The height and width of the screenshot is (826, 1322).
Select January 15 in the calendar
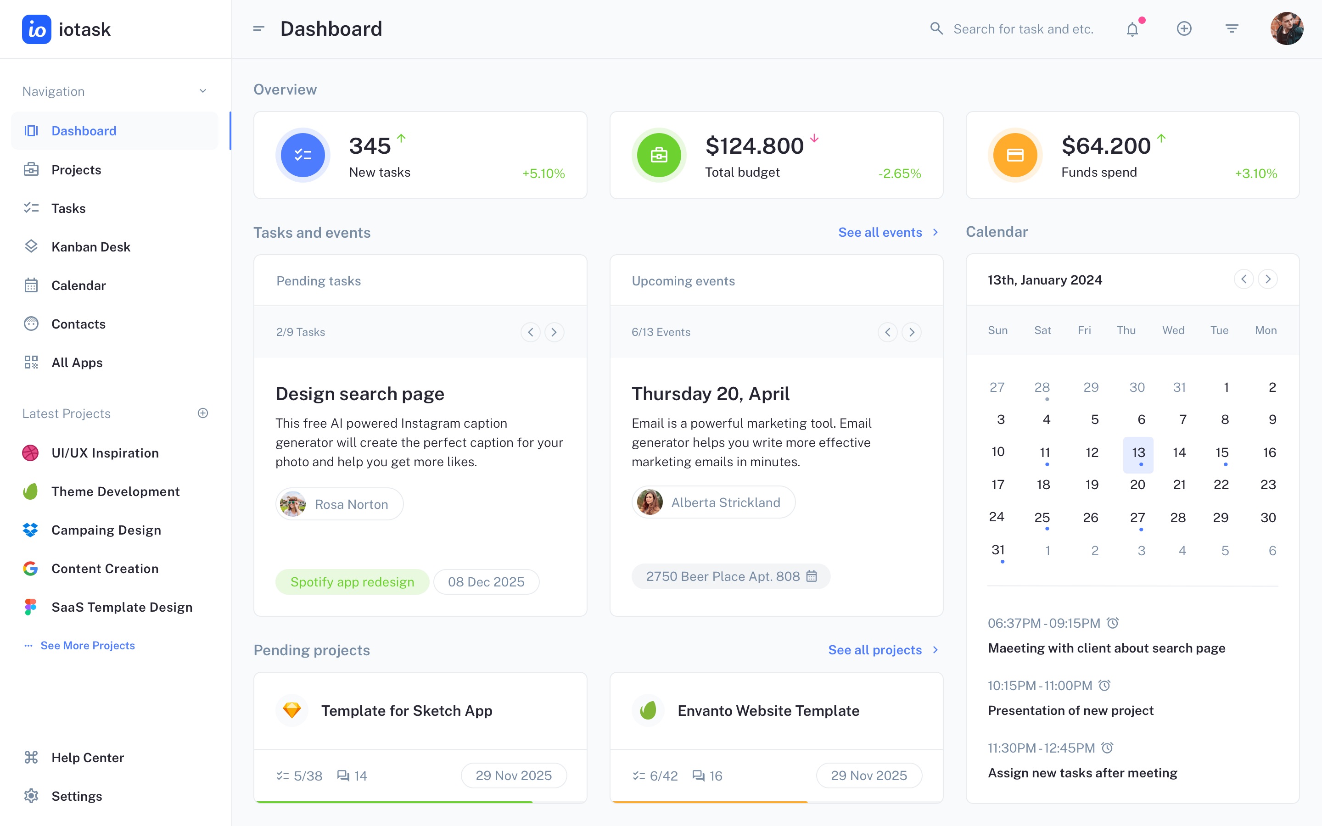tap(1221, 453)
